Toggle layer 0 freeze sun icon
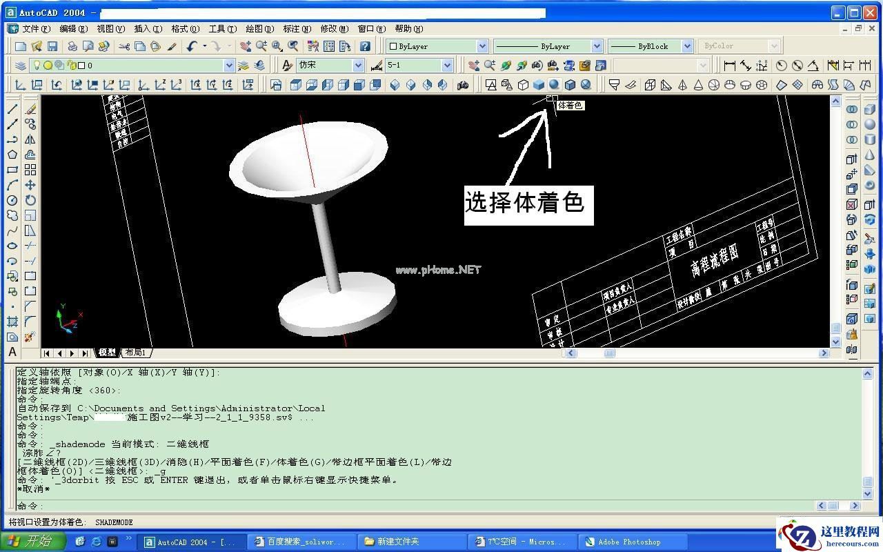The image size is (883, 552). coord(48,66)
